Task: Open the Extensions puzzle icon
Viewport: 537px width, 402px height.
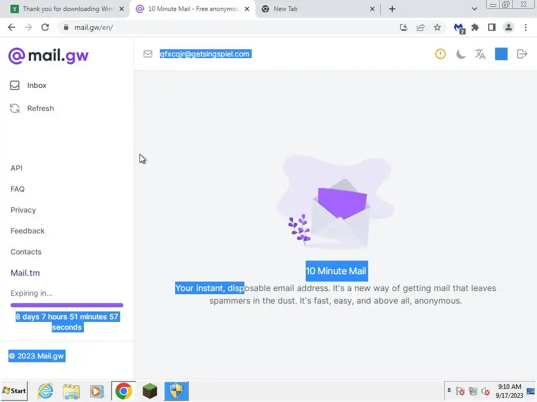Action: (475, 27)
